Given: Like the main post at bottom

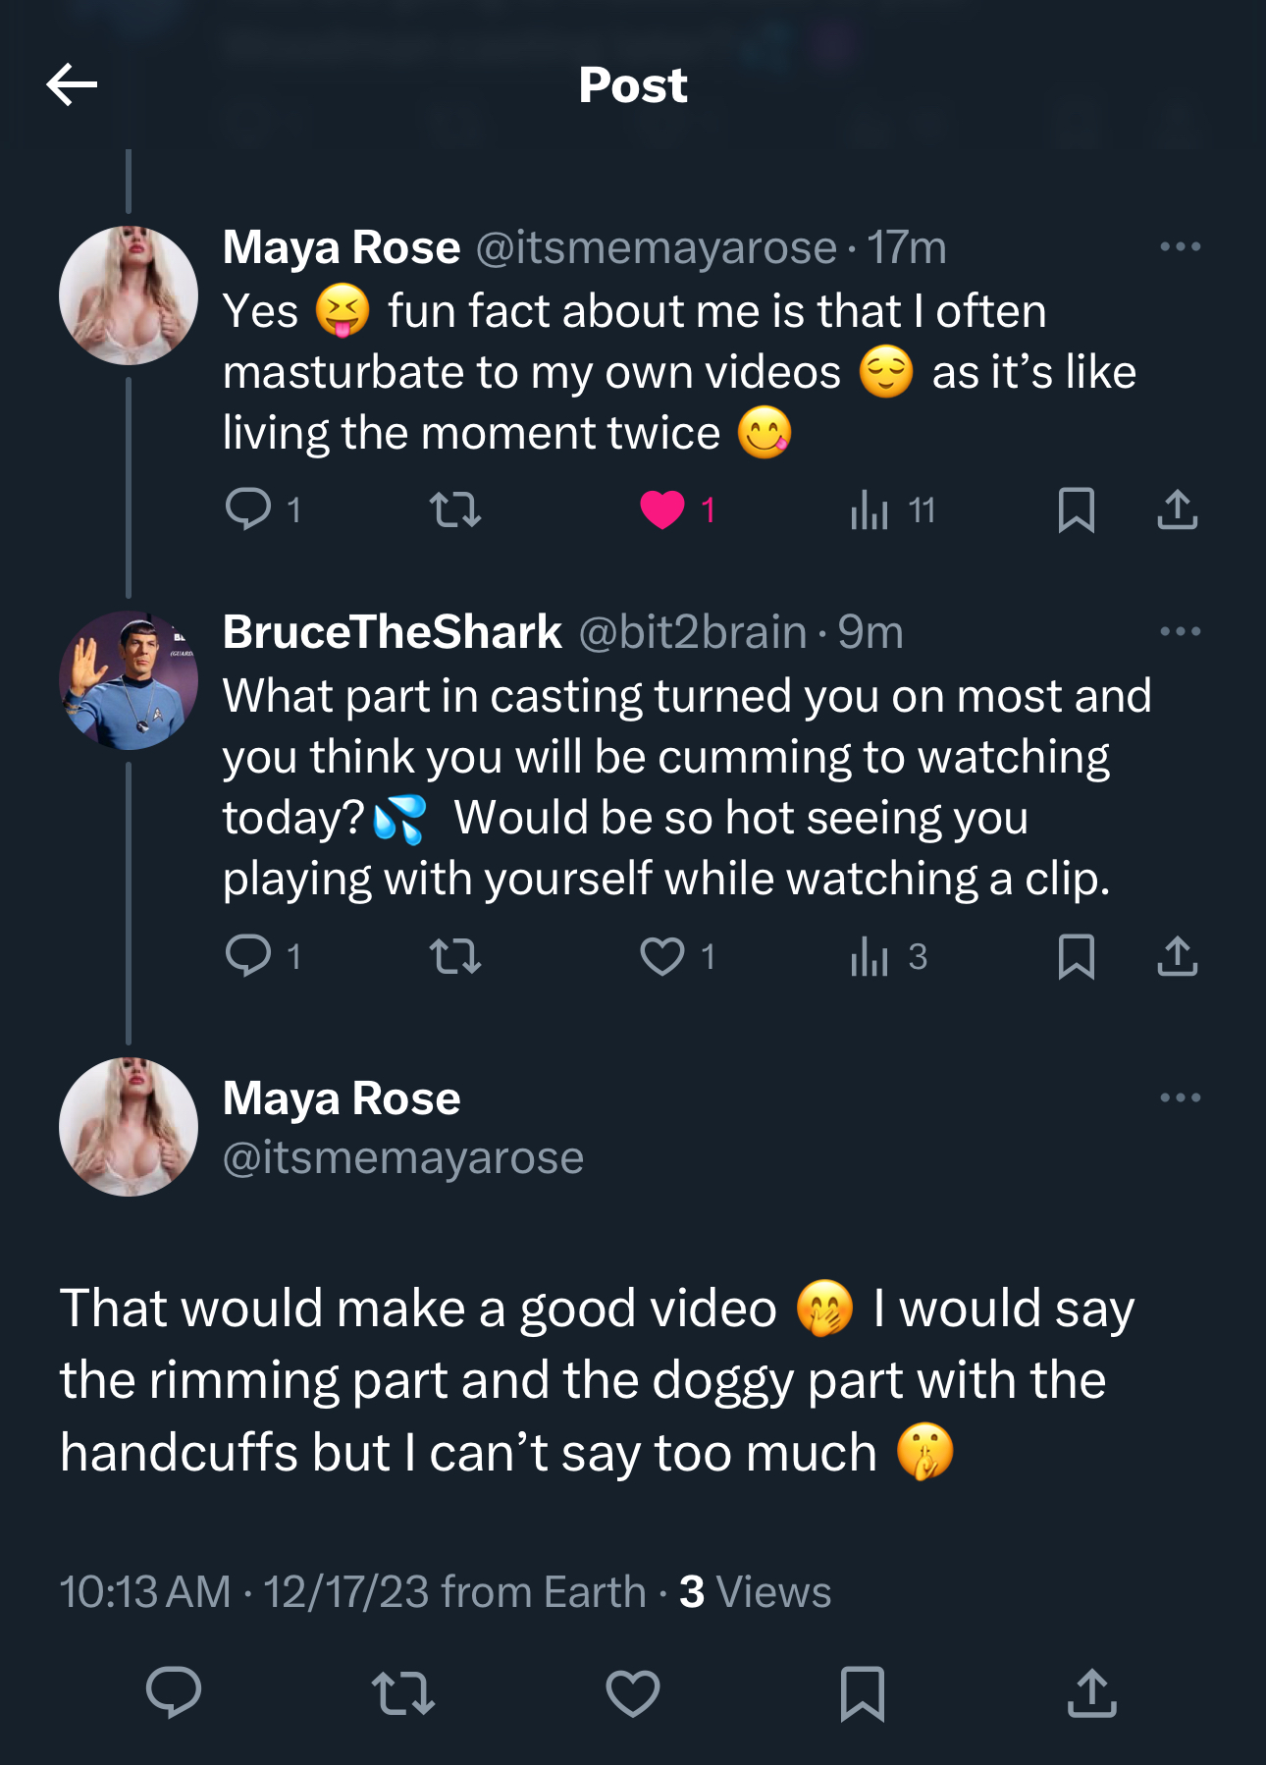Looking at the screenshot, I should coord(633,1693).
